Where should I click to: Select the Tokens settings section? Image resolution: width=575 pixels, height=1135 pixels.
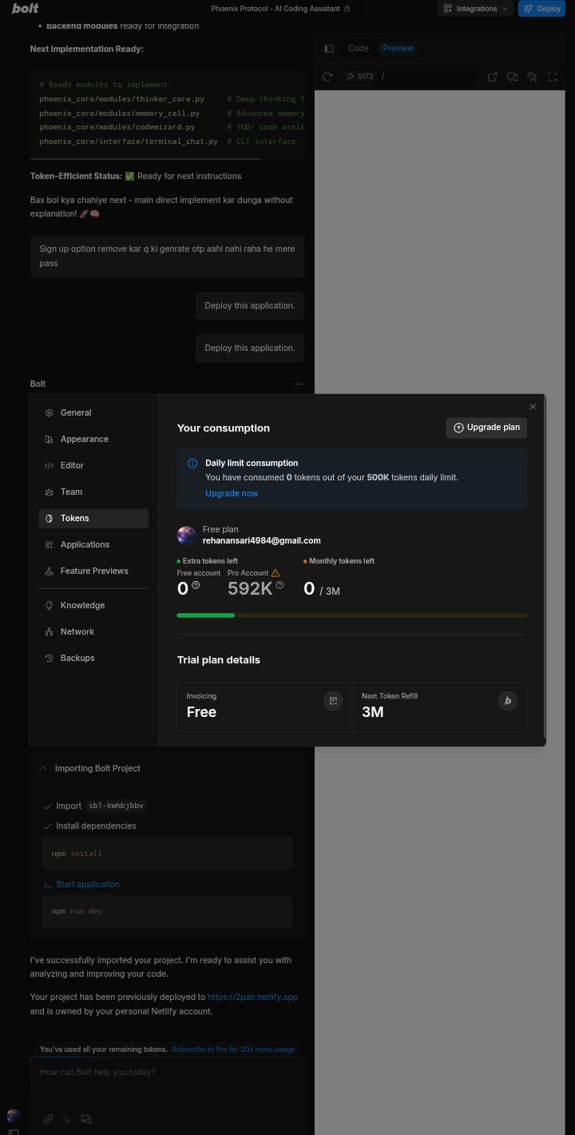(93, 518)
